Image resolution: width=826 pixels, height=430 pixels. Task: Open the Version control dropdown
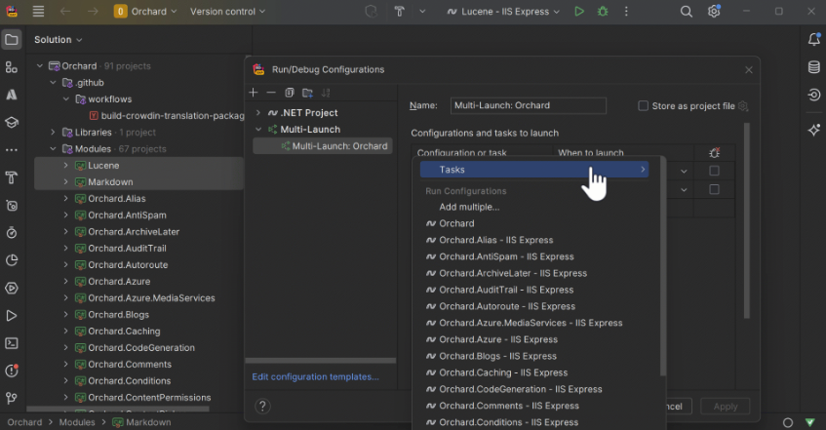(227, 12)
